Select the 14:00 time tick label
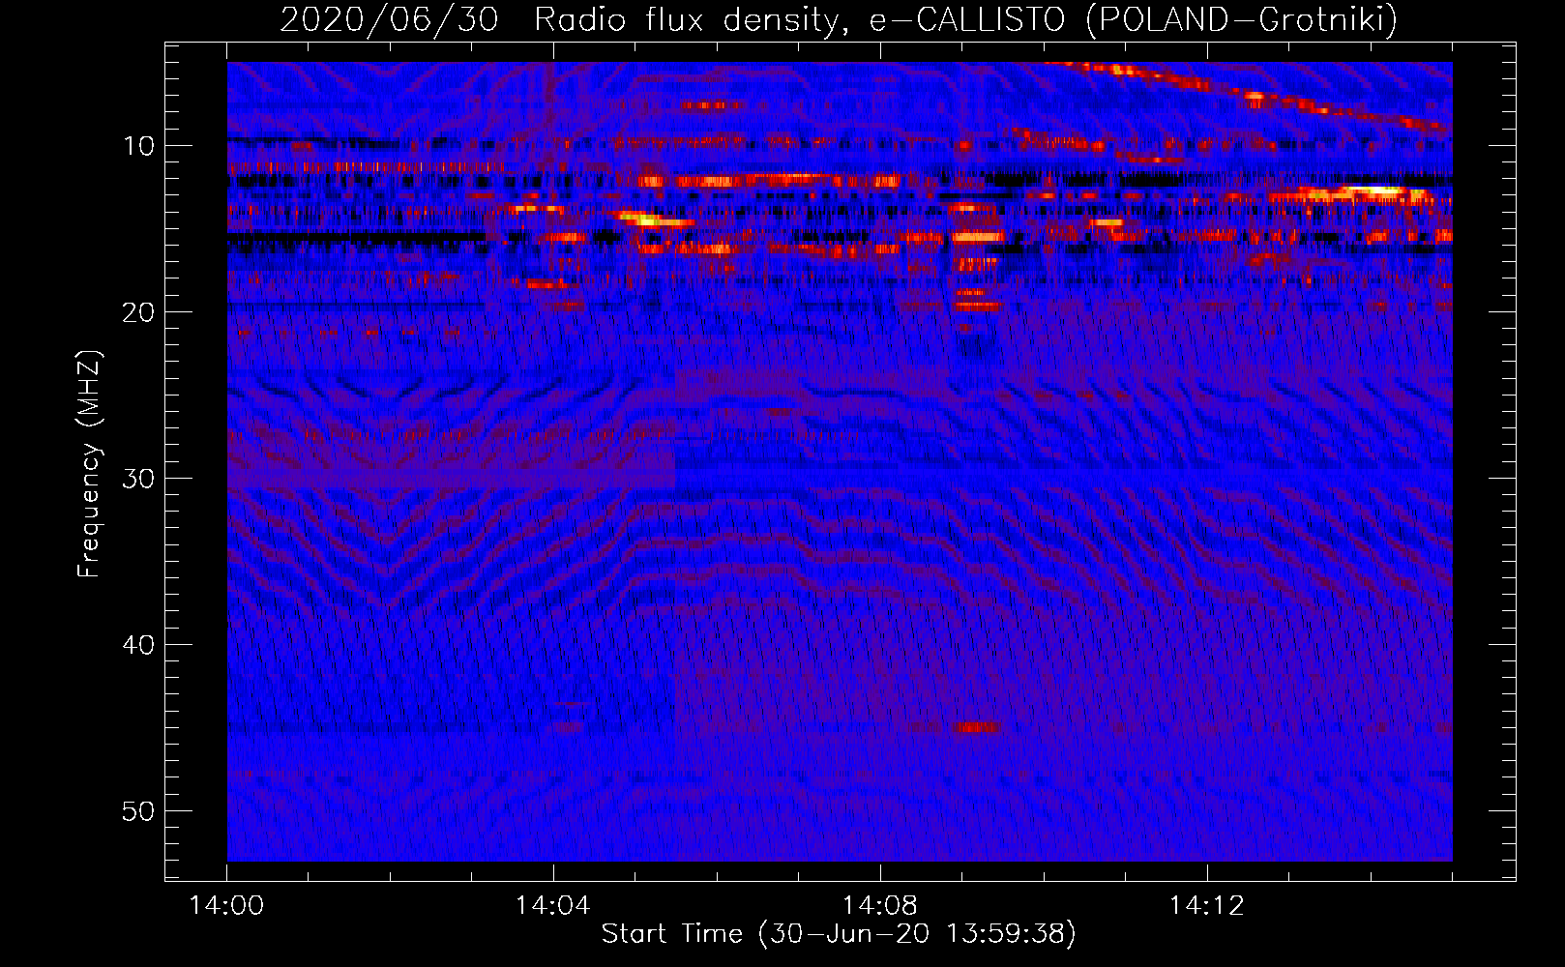 [x=226, y=906]
